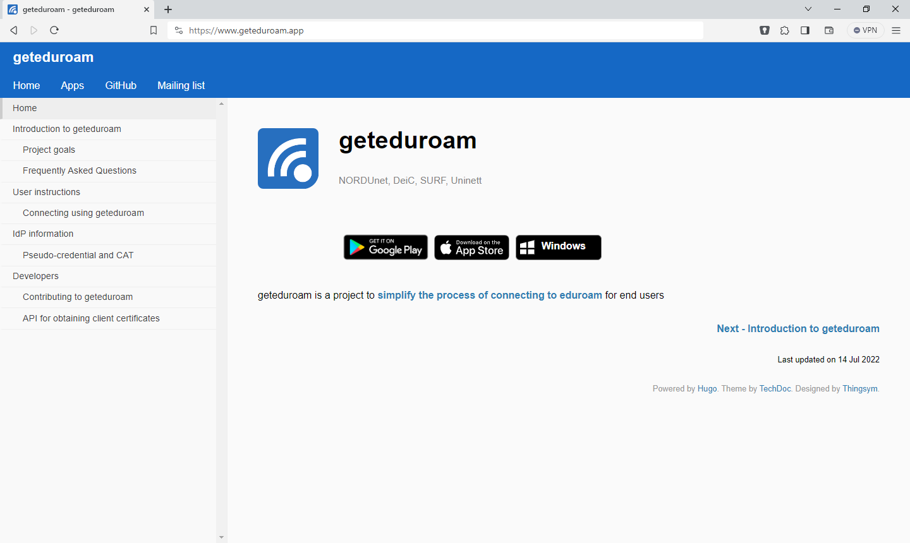Open the Google Play store badge
This screenshot has width=910, height=543.
(x=385, y=248)
